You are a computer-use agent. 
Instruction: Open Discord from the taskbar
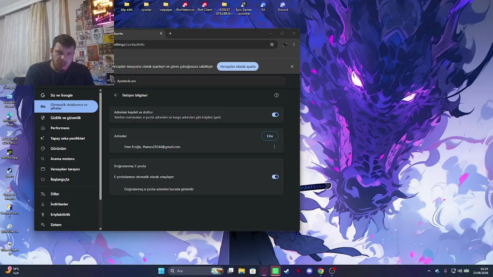tap(309, 271)
